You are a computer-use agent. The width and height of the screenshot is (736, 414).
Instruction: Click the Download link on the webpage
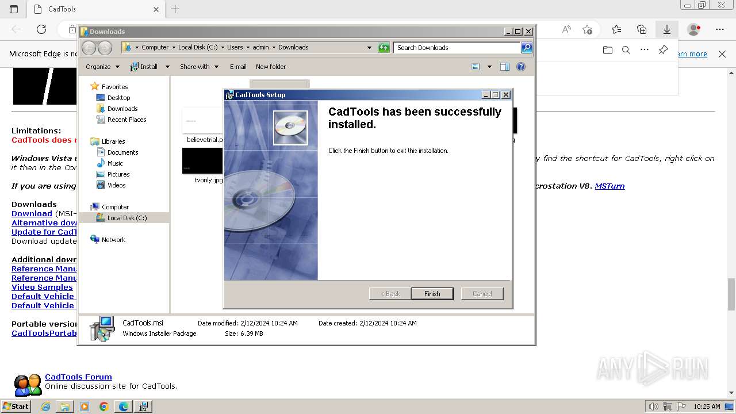32,214
